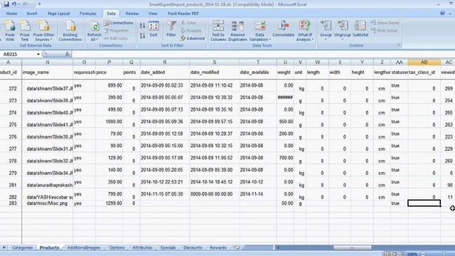
Task: Click cell data/misc/Misc.png
Action: (48, 203)
